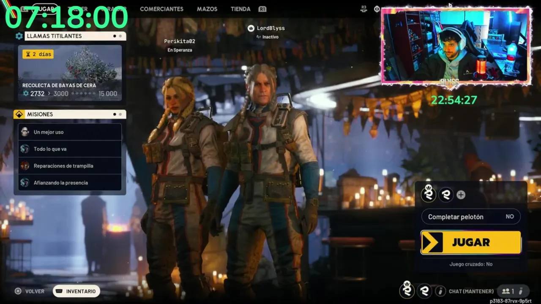Click the R1 next-tab button icon
The width and height of the screenshot is (541, 304).
click(x=262, y=9)
